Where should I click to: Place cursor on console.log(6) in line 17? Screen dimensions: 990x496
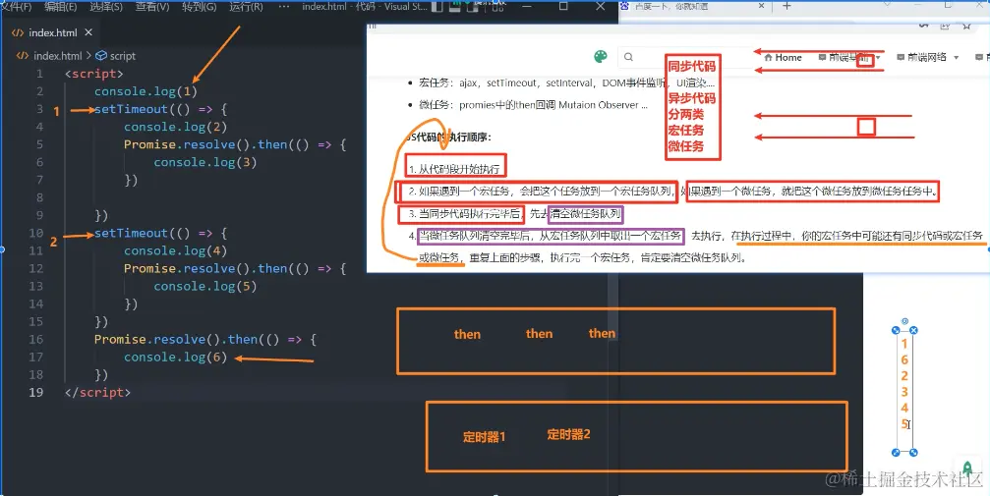click(176, 358)
